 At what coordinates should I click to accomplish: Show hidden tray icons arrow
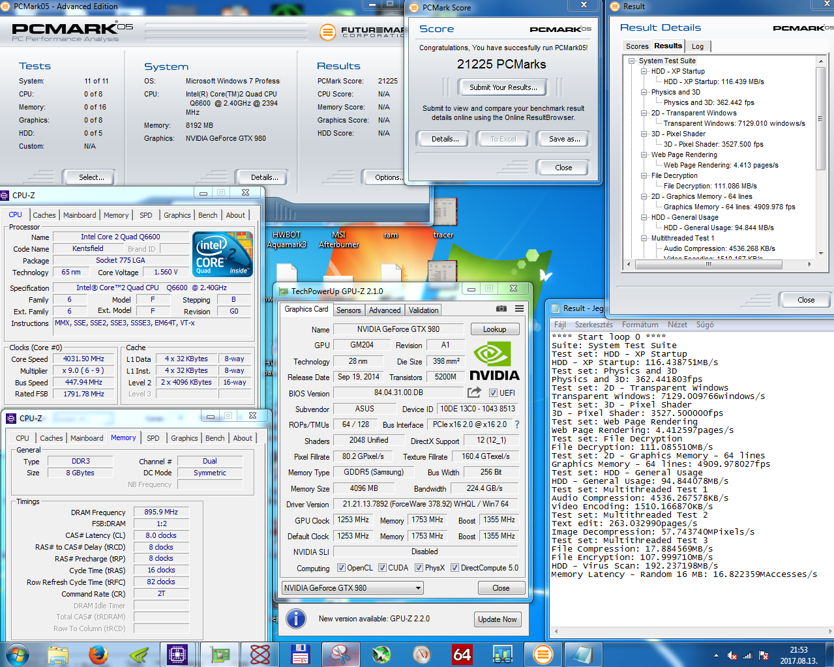point(716,655)
